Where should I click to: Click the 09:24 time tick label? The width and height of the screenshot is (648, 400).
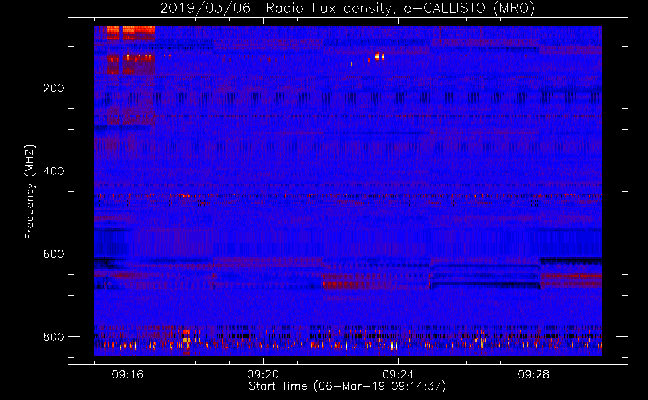pyautogui.click(x=398, y=375)
